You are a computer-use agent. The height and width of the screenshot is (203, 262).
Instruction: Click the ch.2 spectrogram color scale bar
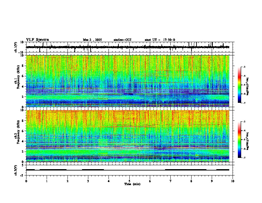coord(240,140)
